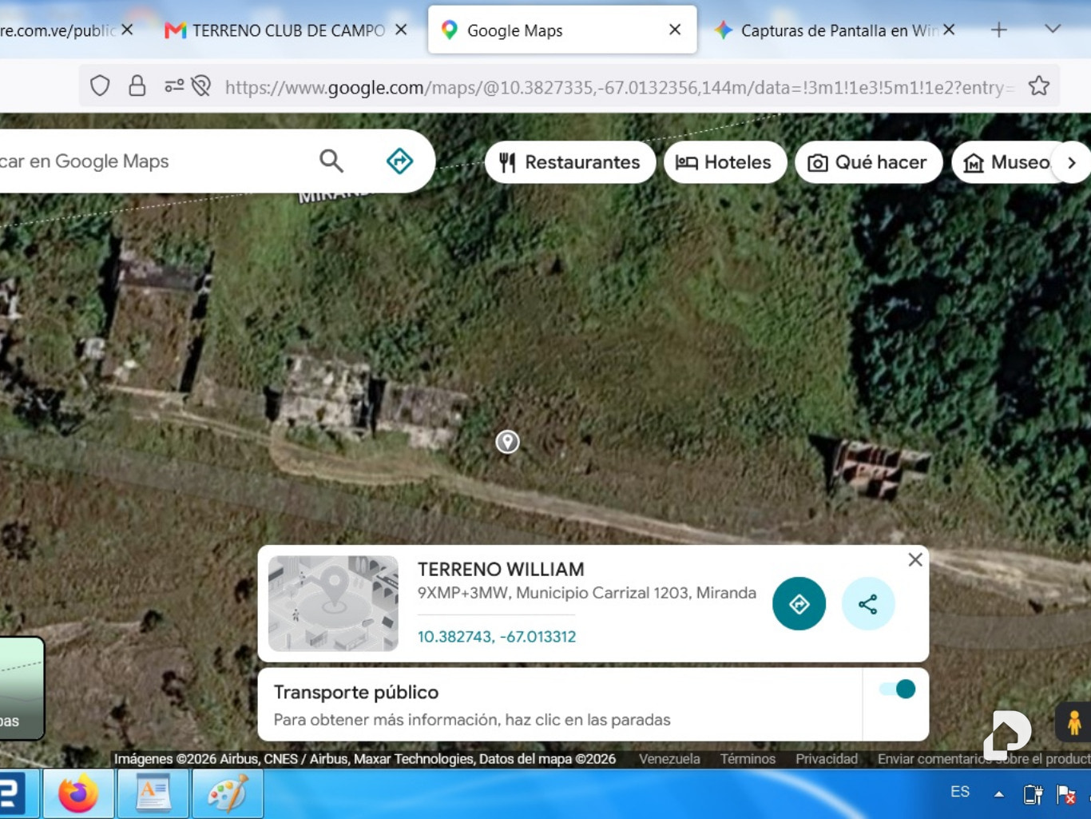Click the ES language indicator

[960, 792]
